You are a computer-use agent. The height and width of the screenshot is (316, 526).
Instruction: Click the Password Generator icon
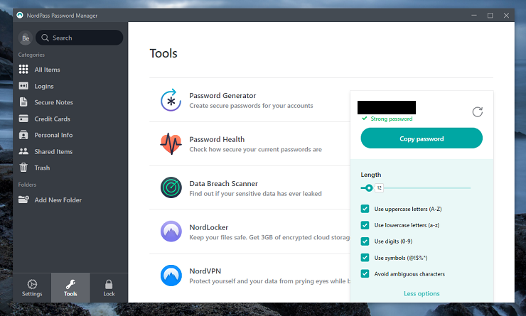click(x=171, y=100)
